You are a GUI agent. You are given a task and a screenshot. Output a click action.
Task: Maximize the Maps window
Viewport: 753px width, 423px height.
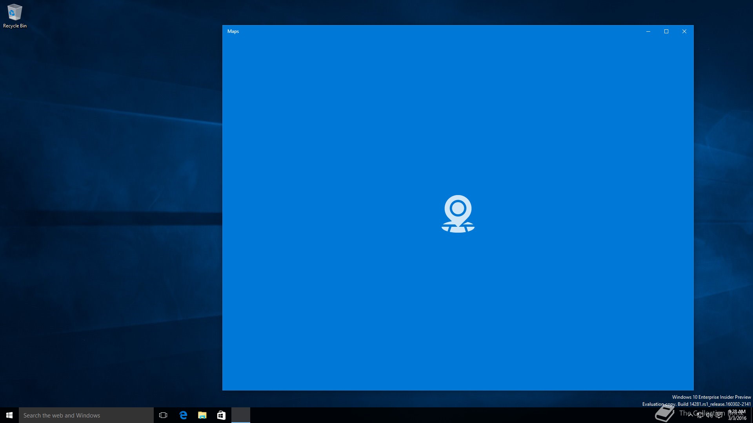coord(666,31)
